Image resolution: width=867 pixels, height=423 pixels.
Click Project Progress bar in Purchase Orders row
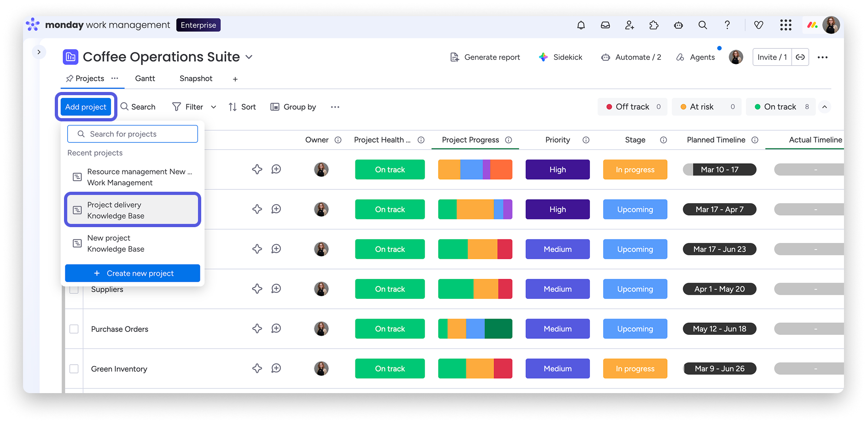(475, 329)
